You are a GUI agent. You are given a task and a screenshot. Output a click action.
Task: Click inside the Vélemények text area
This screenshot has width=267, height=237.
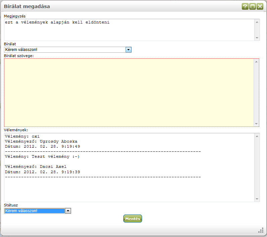point(132,168)
